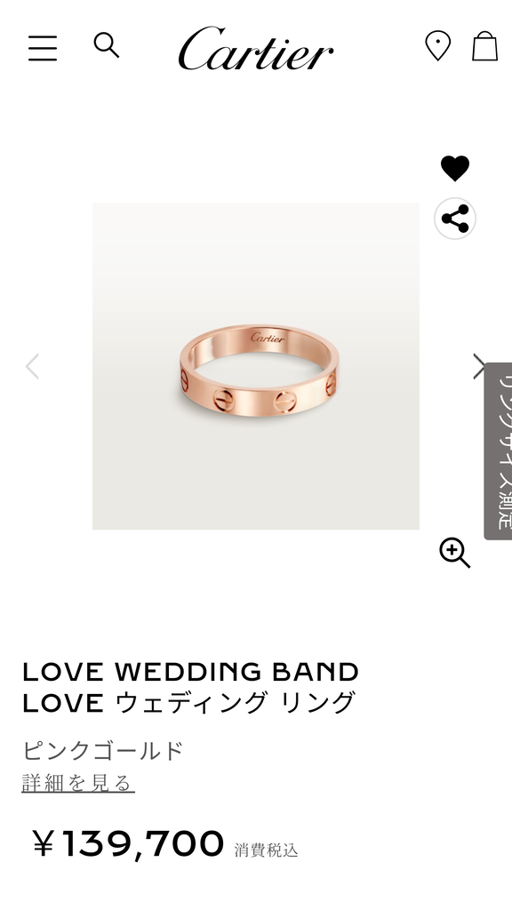This screenshot has width=512, height=910.
Task: Go to homepage via Cartier logo
Action: point(255,48)
